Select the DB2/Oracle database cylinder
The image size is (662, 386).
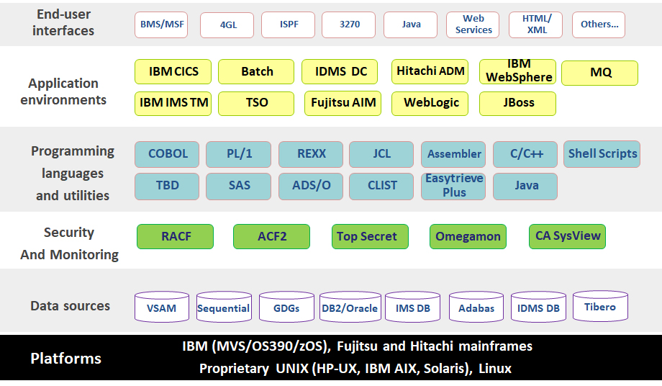point(350,307)
